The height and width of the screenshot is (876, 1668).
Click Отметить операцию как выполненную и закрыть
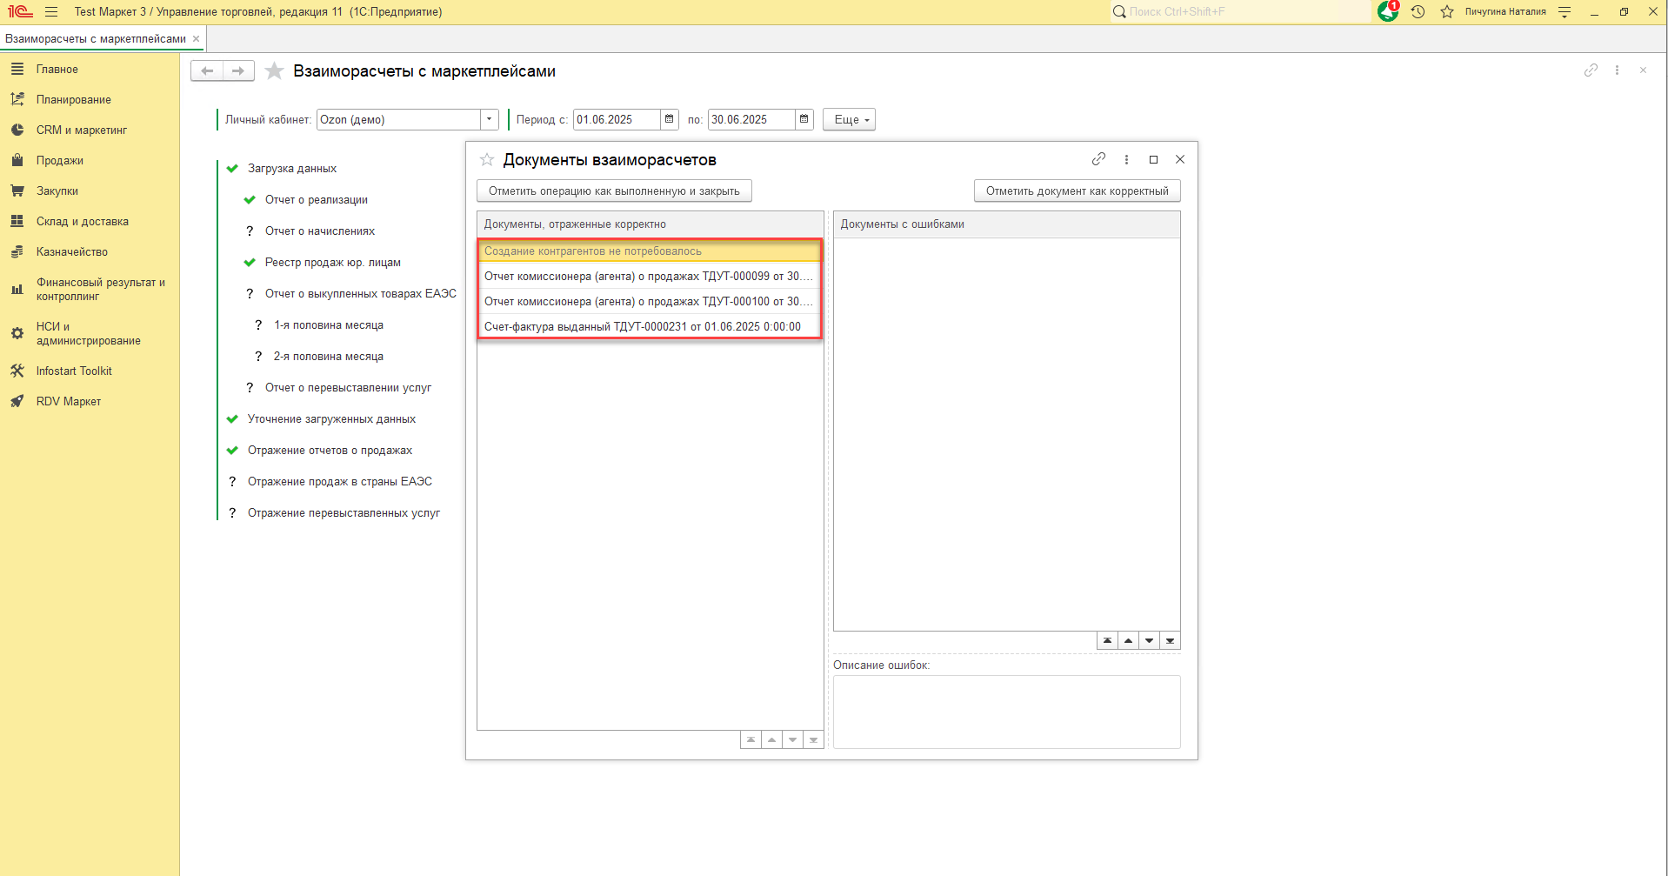[x=614, y=191]
